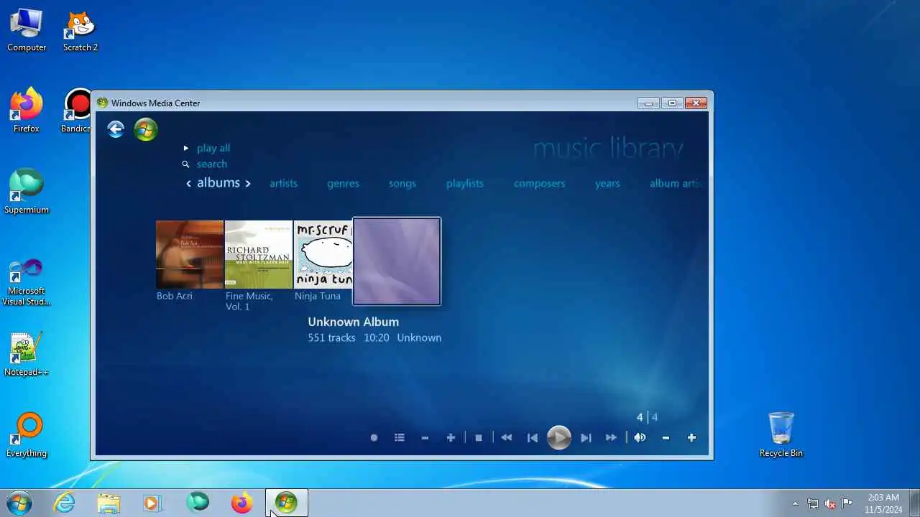
Task: Open Fine Music Vol. 1 album cover
Action: (x=259, y=254)
